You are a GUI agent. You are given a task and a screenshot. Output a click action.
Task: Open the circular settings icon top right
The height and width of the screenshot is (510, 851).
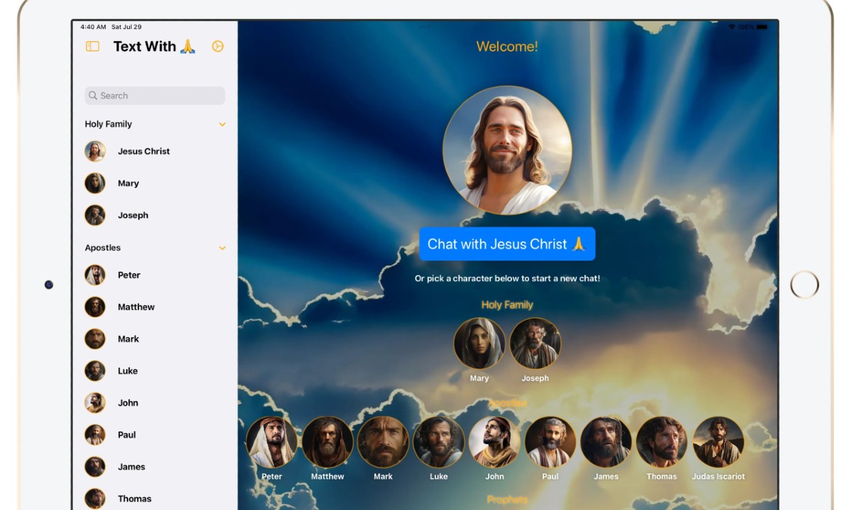pyautogui.click(x=218, y=46)
